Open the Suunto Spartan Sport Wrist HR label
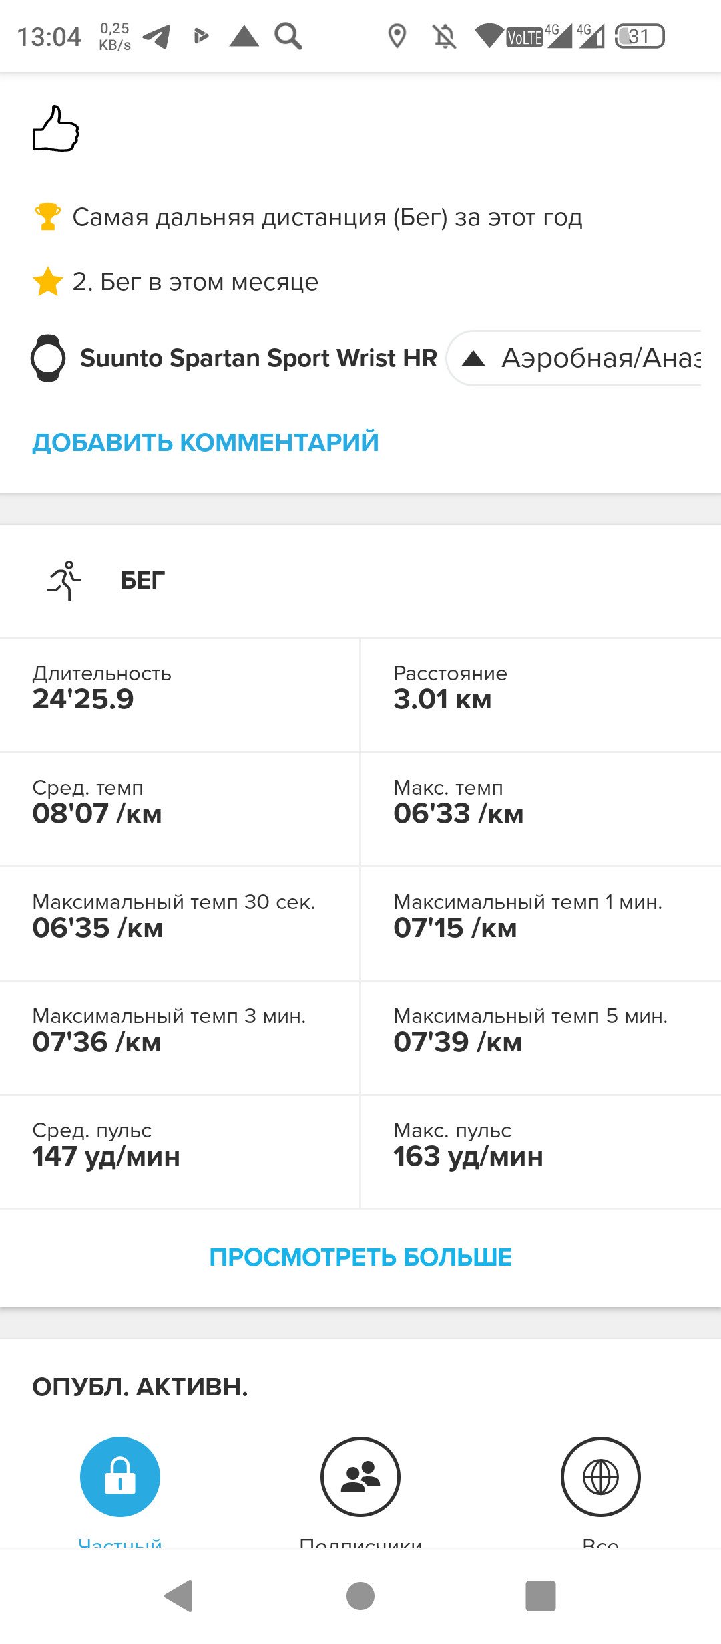This screenshot has width=721, height=1644. pos(258,358)
